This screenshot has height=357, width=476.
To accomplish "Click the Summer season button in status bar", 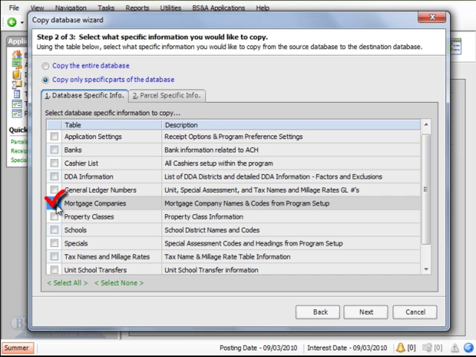I will tap(17, 348).
